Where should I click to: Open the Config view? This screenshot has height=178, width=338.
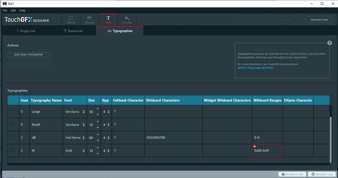tap(127, 20)
